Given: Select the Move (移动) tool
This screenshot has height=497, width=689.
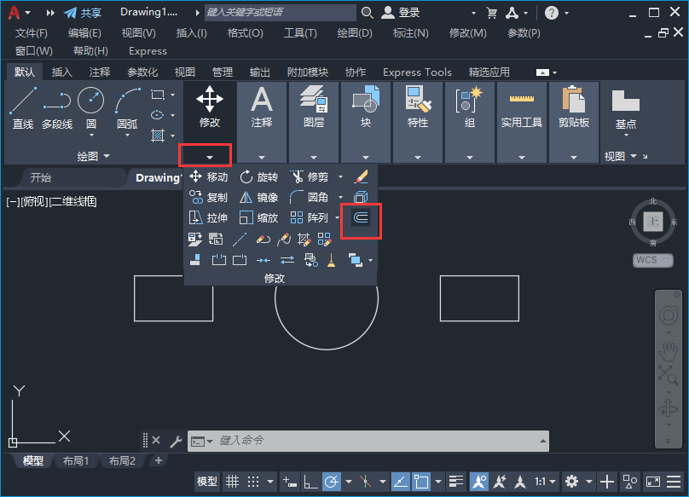Looking at the screenshot, I should (208, 177).
